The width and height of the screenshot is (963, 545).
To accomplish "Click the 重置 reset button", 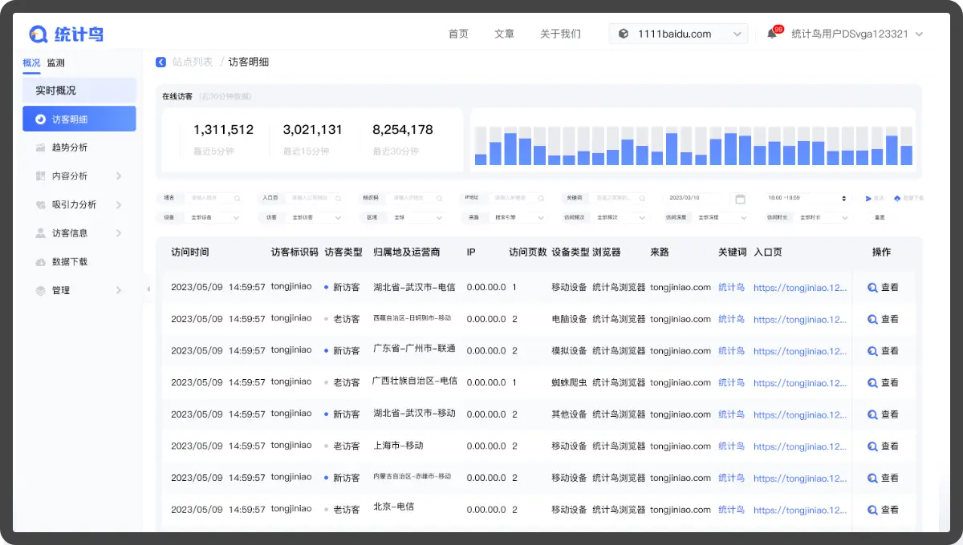I will [880, 217].
